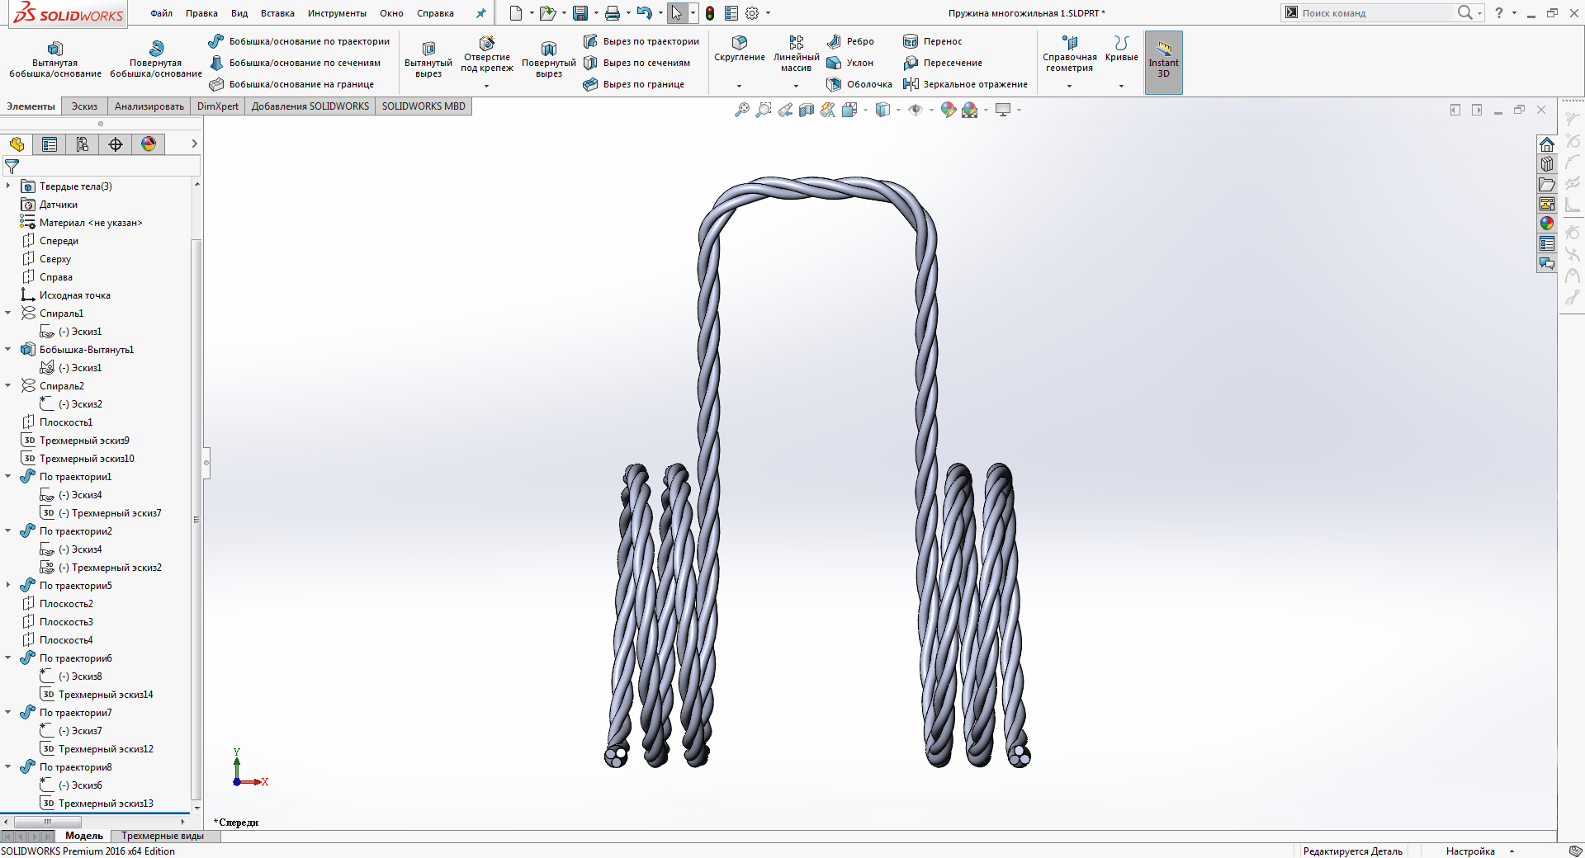This screenshot has height=858, width=1585.
Task: Collapse the Бобышка-Вытянуть1 feature node
Action: pos(8,349)
